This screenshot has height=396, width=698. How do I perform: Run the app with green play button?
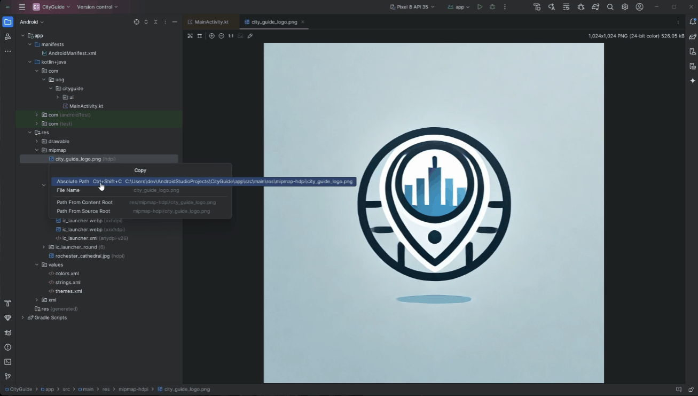[480, 7]
